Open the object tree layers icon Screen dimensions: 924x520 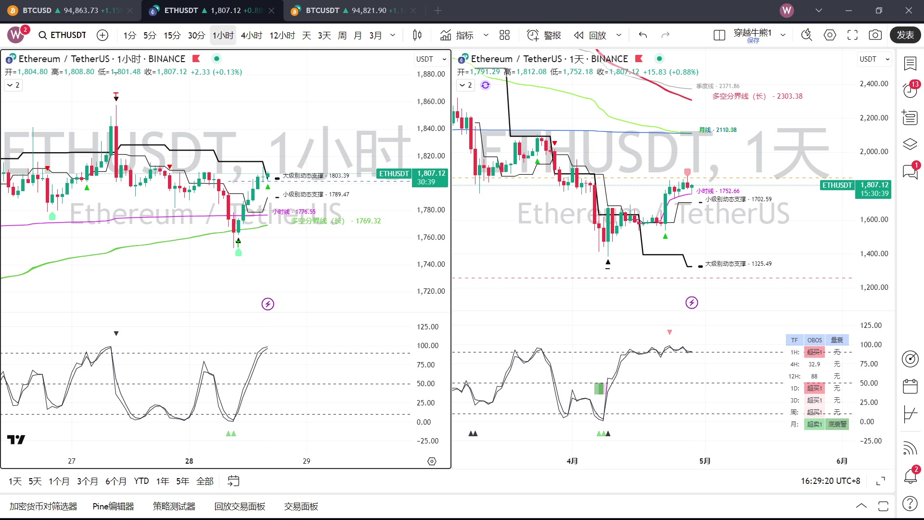click(x=910, y=144)
